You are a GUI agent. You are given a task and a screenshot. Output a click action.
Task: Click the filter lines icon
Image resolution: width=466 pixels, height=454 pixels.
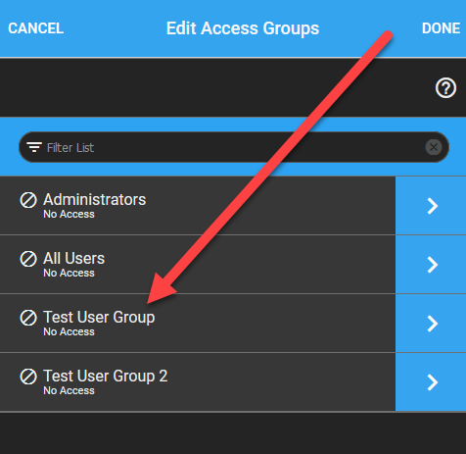click(34, 147)
